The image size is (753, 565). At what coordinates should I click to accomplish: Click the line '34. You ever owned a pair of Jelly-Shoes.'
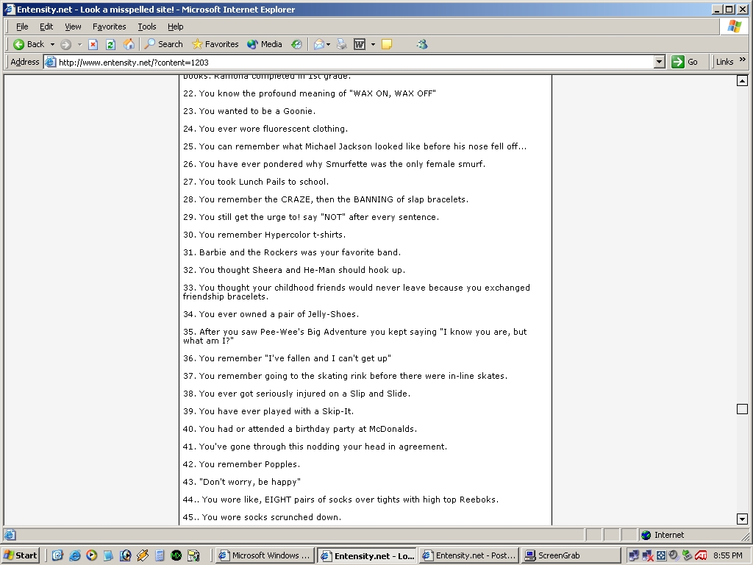coord(271,314)
